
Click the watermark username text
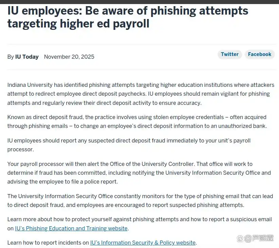[259, 239]
